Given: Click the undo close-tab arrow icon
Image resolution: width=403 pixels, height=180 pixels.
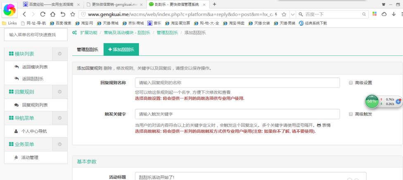Looking at the screenshot, I should click(63, 14).
